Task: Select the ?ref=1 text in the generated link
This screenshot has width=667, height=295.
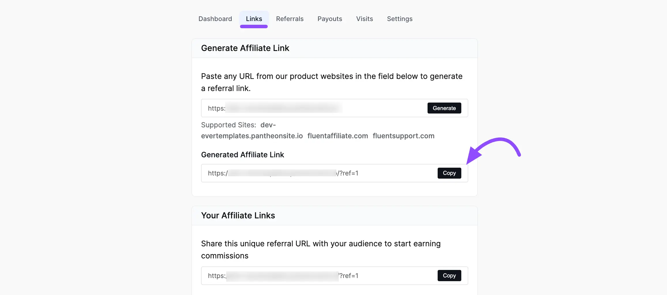Action: point(349,173)
